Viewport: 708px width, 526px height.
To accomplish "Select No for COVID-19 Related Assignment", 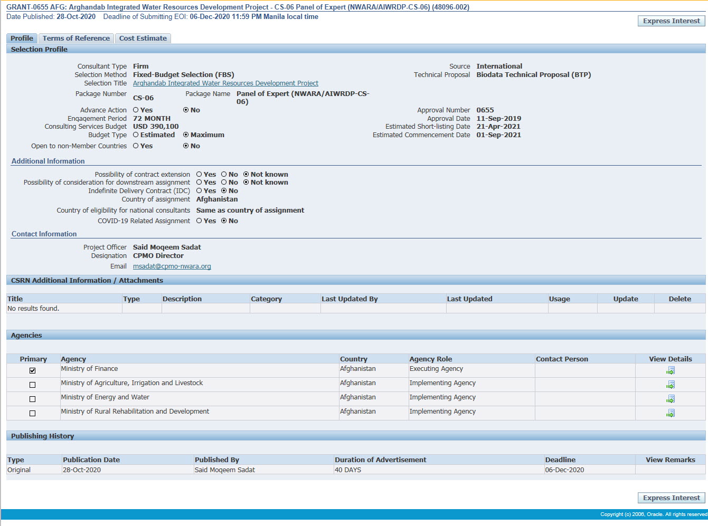I will tap(224, 221).
